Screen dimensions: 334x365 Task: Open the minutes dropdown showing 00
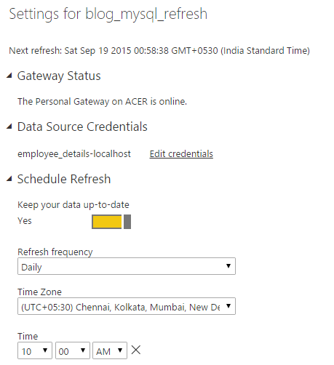(x=73, y=350)
